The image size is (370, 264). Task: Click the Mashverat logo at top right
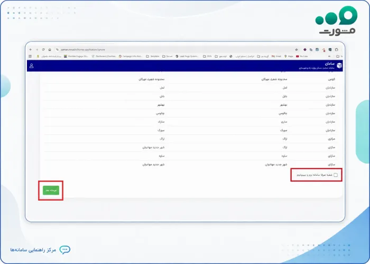(x=337, y=21)
